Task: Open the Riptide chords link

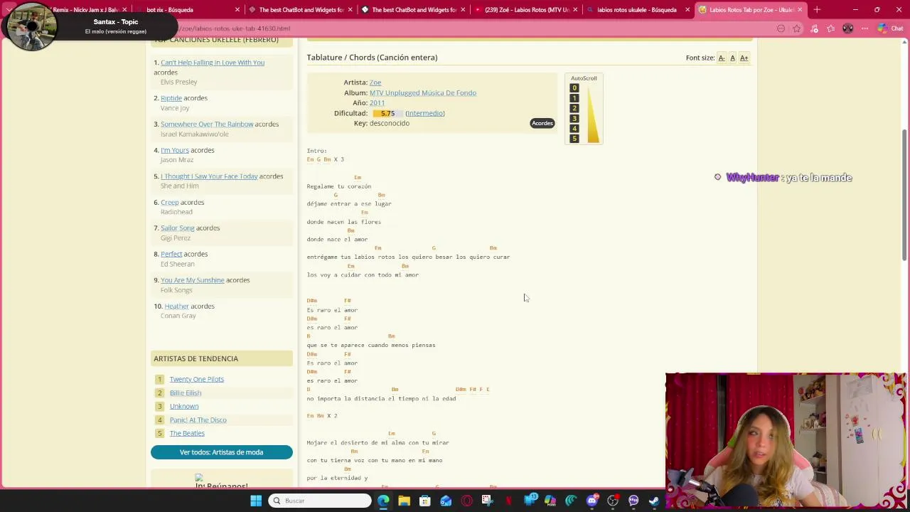Action: point(171,98)
